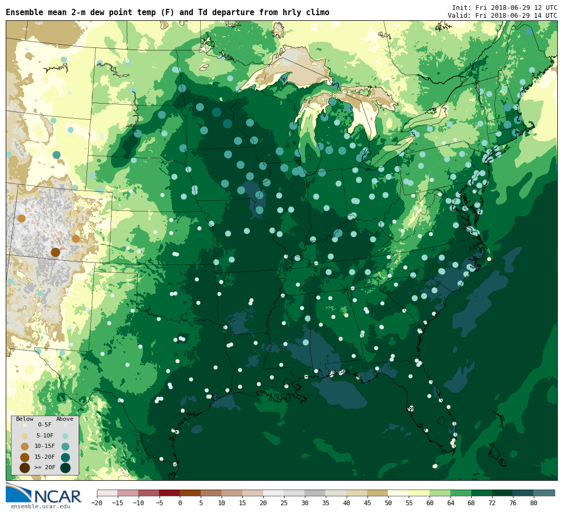The height and width of the screenshot is (513, 563).
Task: Click the large dark brown station dot in Colorado
Action: (x=55, y=252)
